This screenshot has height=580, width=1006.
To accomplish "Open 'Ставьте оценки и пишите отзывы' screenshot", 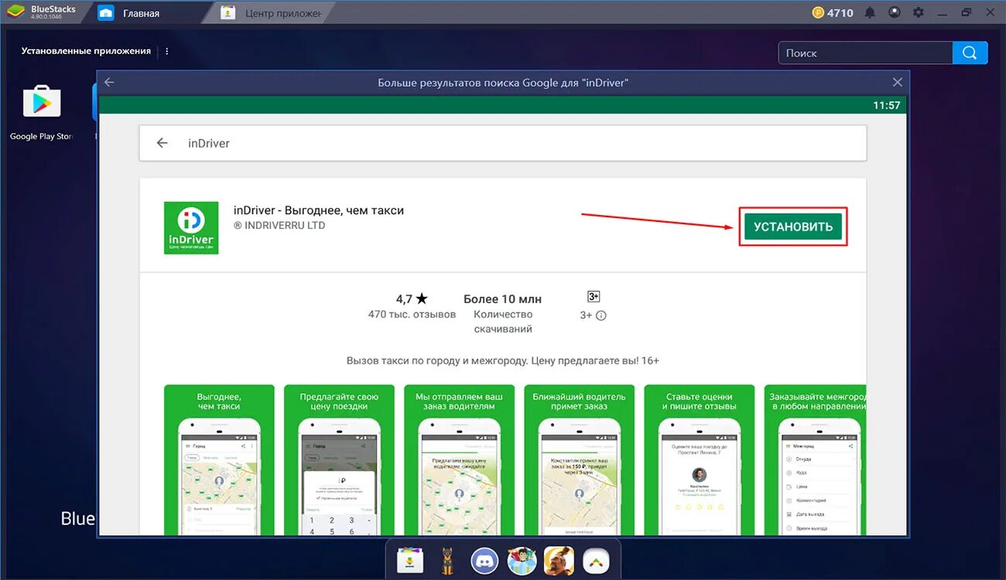I will click(x=700, y=459).
